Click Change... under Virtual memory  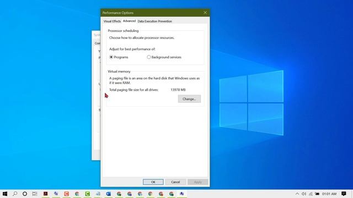tap(189, 99)
